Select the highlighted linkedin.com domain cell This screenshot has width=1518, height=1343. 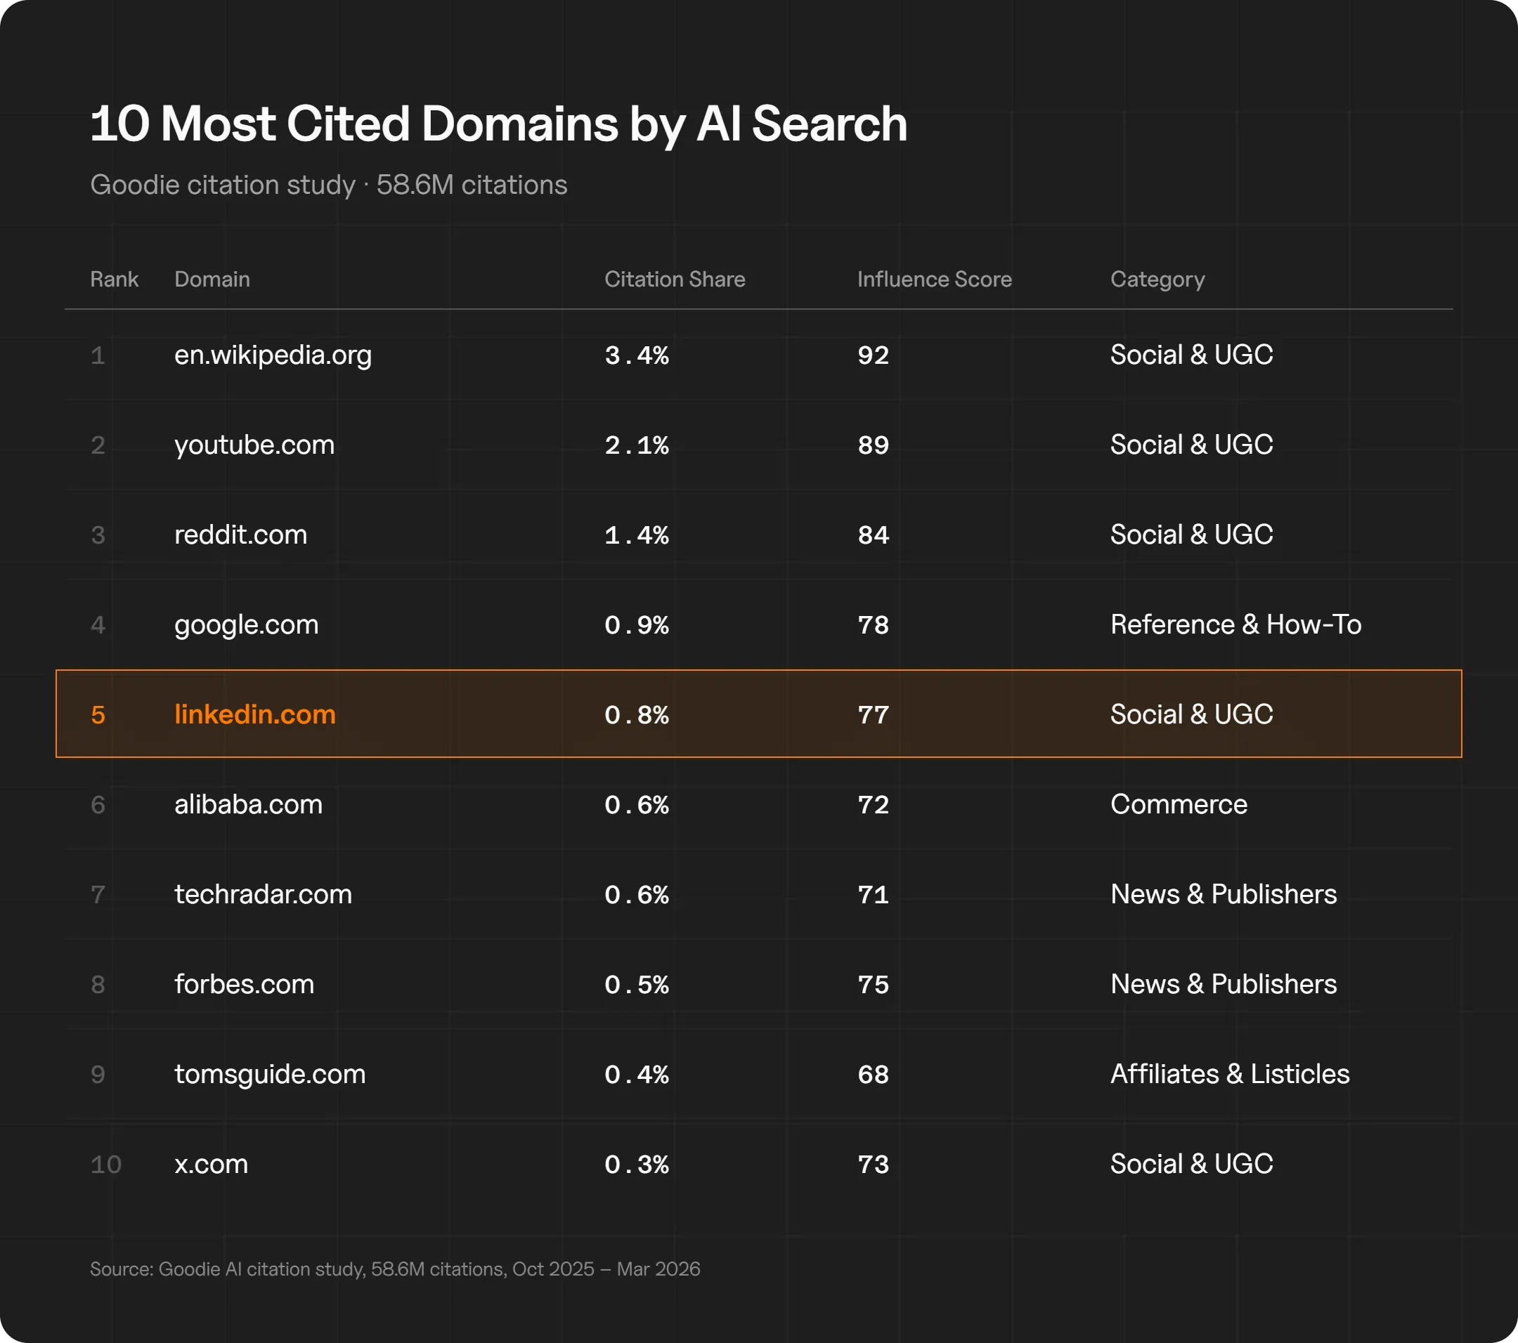click(254, 714)
